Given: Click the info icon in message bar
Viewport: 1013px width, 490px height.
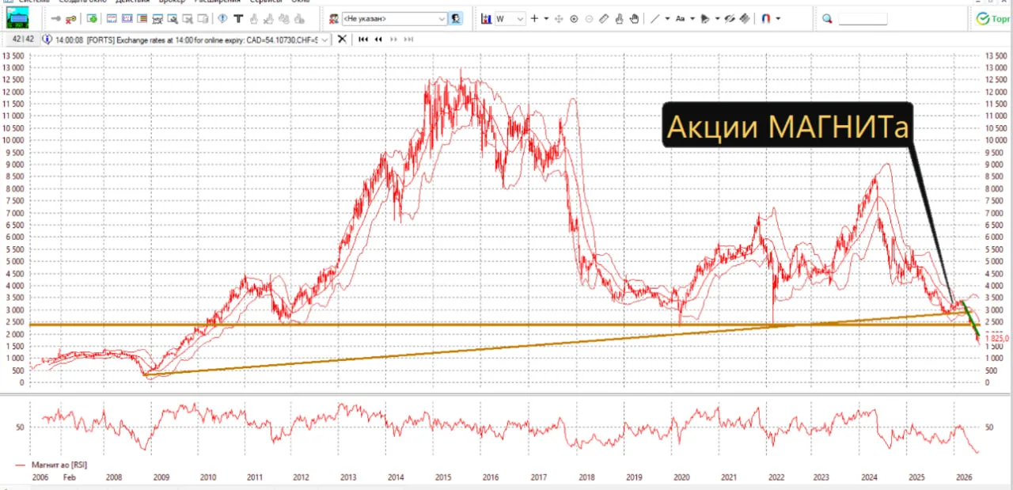Looking at the screenshot, I should (47, 39).
